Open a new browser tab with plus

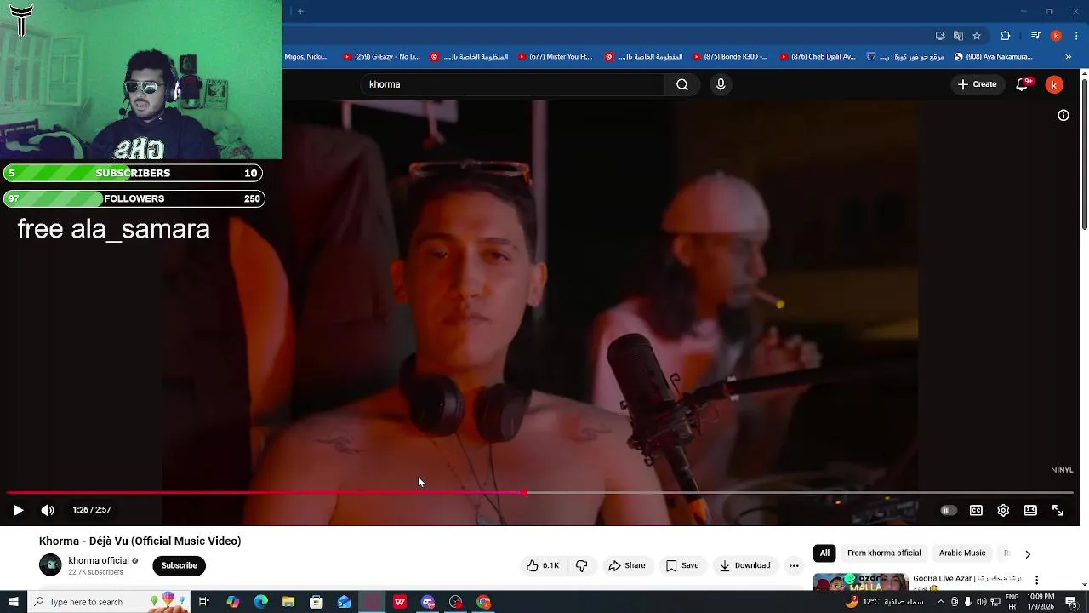[x=300, y=11]
